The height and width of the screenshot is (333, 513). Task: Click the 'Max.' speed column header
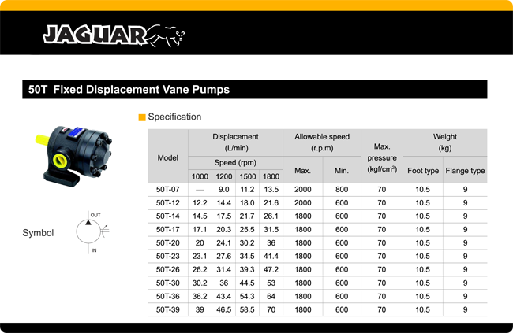point(302,171)
